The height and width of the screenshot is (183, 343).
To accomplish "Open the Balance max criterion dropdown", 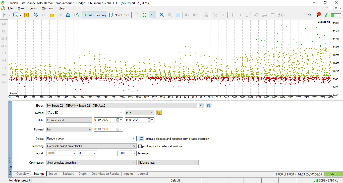I will tap(168, 163).
